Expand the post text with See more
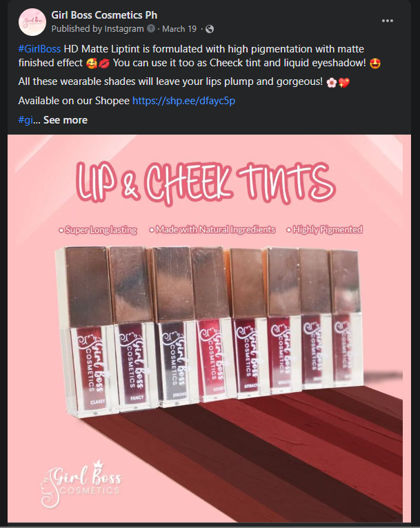 pos(66,120)
